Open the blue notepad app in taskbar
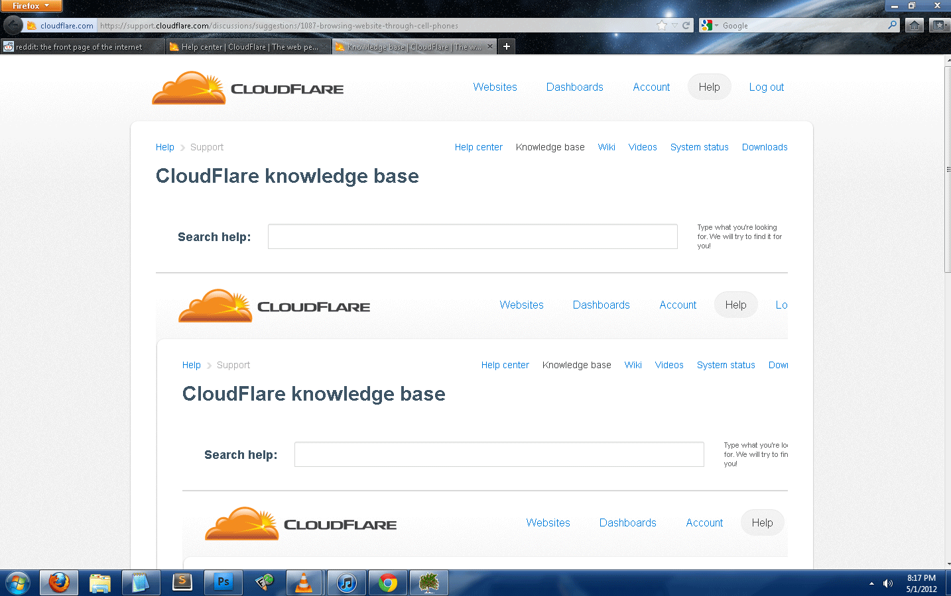The image size is (951, 596). click(141, 583)
